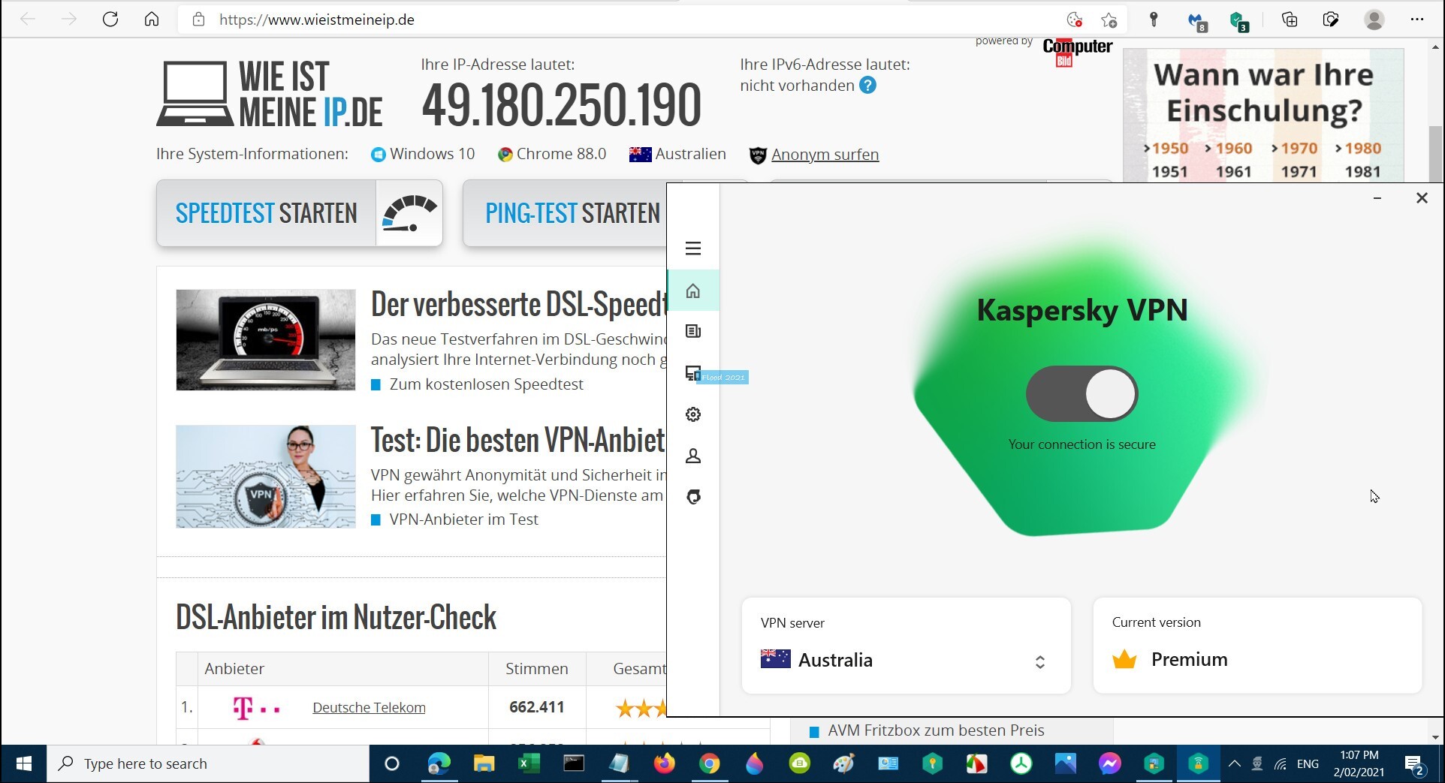Go to the browser home page
1445x783 pixels.
point(152,20)
